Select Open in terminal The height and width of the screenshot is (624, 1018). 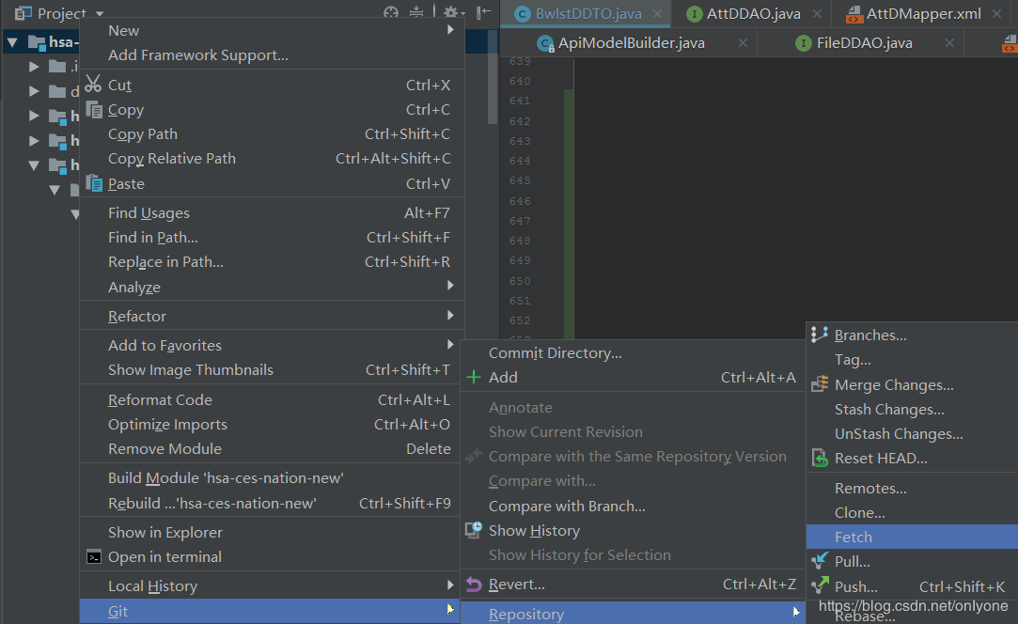(x=164, y=557)
